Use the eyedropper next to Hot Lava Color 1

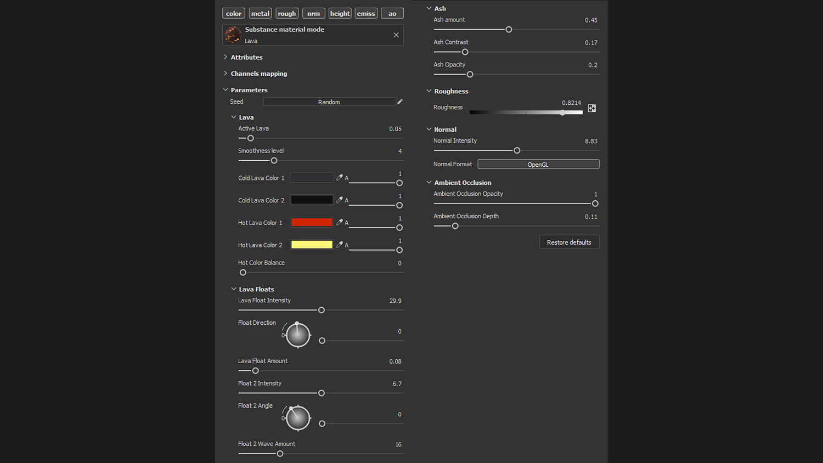pos(340,222)
